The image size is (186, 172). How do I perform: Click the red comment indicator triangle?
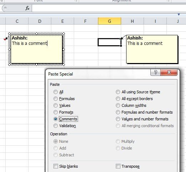click(x=5, y=39)
